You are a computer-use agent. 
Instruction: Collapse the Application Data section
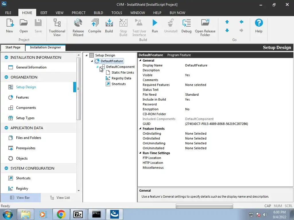(x=6, y=128)
